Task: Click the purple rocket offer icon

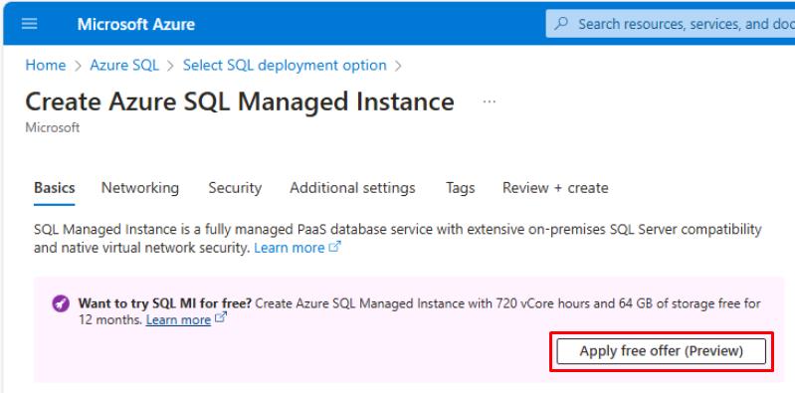Action: coord(61,304)
